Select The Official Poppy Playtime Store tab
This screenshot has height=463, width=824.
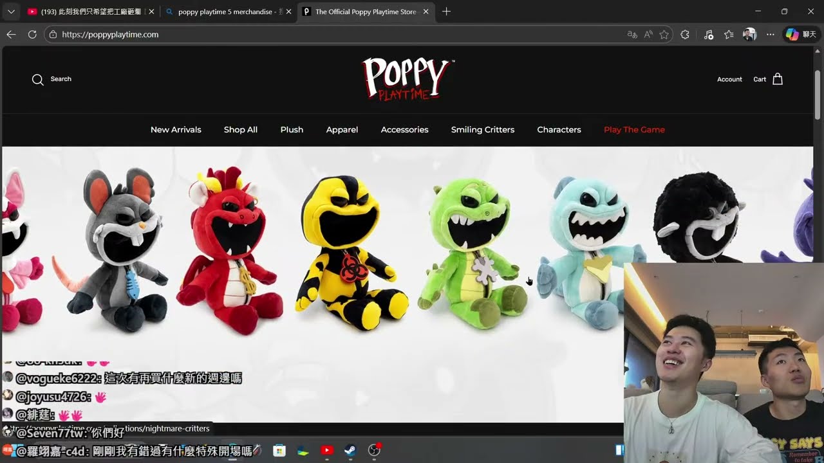point(366,12)
